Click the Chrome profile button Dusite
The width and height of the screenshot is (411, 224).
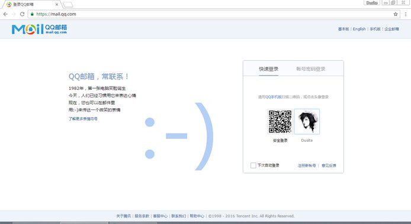(x=372, y=2)
